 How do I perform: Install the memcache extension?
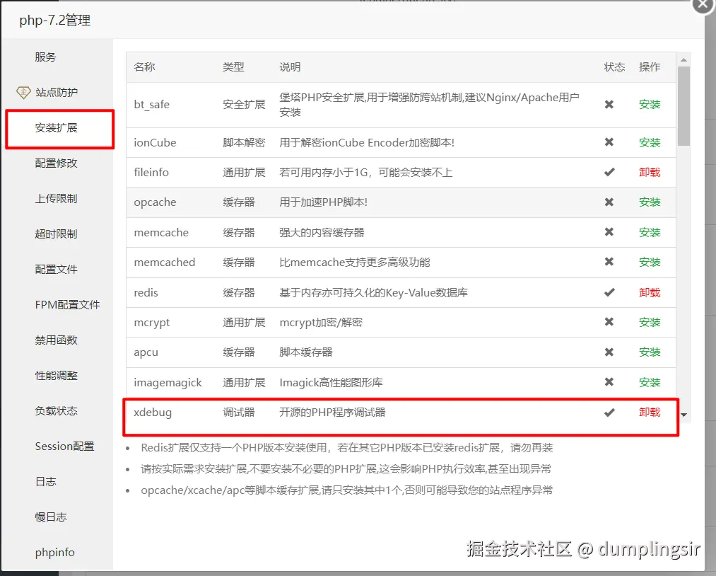[650, 232]
